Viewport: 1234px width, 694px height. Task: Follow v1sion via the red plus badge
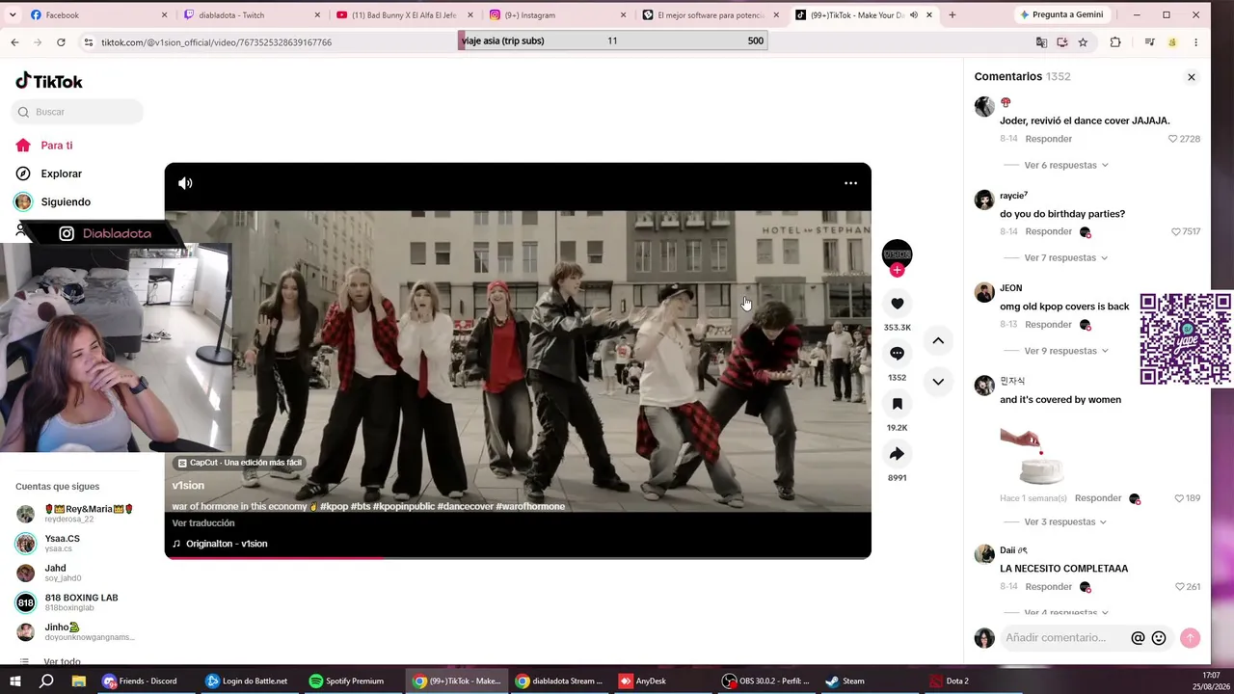(x=897, y=270)
